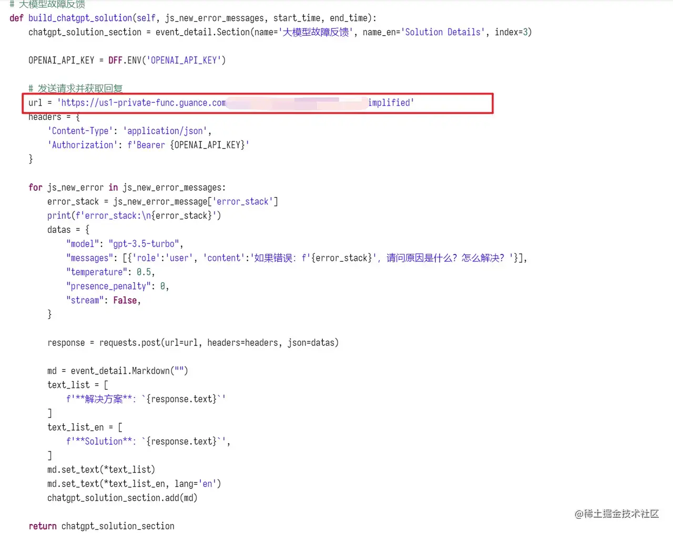Click the False value after "stream"
Screen dimensions: 673x533
[x=125, y=301]
